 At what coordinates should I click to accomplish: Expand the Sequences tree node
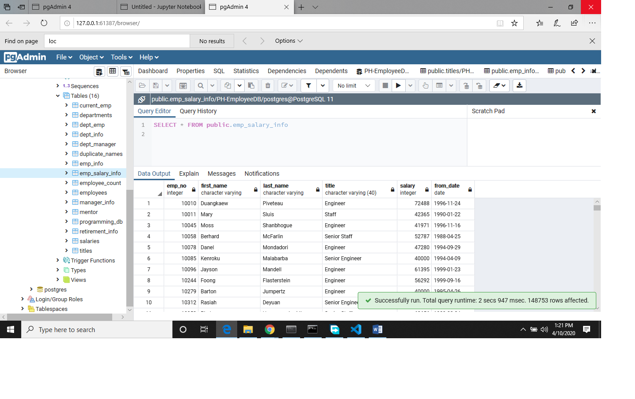(58, 86)
